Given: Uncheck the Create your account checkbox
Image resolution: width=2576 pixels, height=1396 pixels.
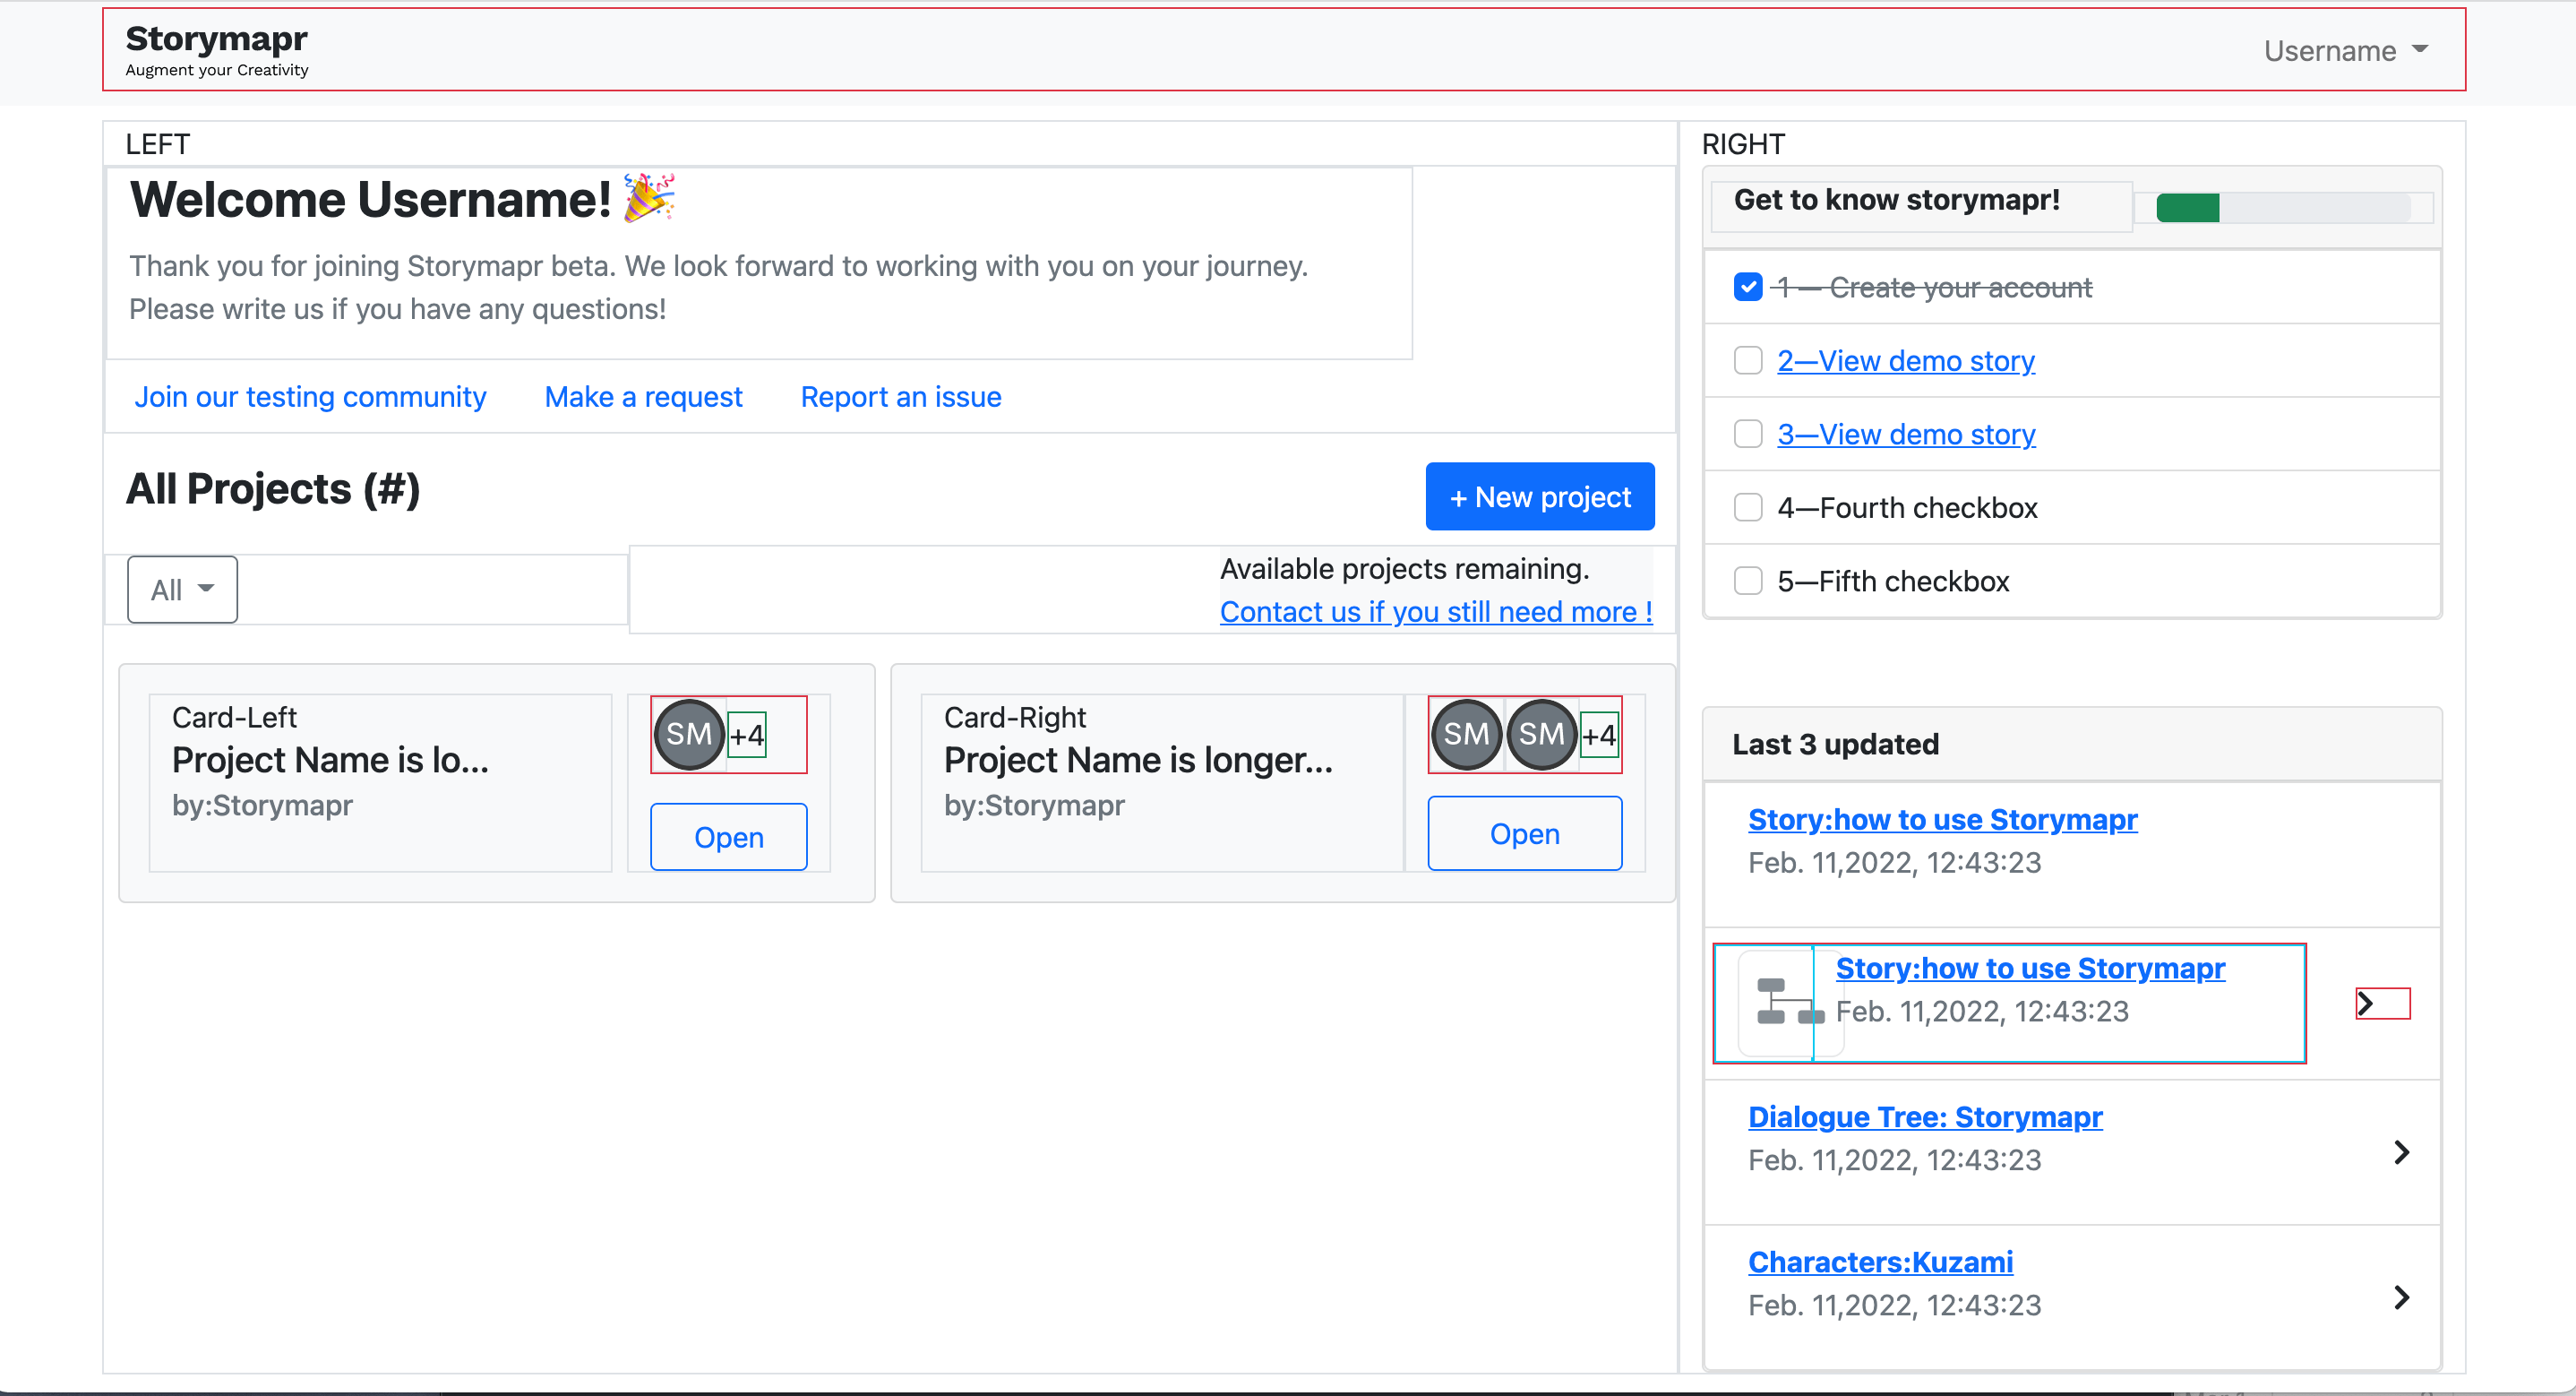Looking at the screenshot, I should click(x=1748, y=288).
